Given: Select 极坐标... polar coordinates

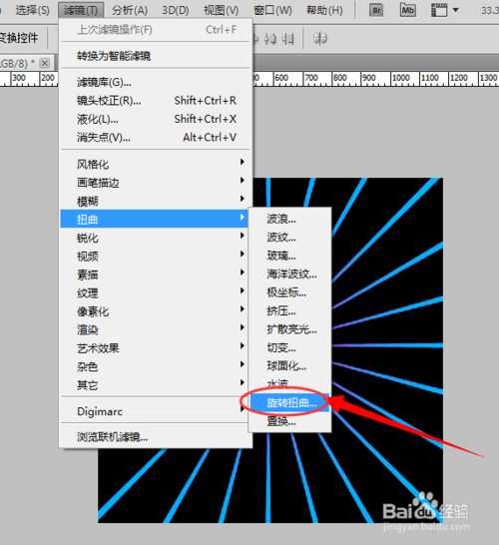Looking at the screenshot, I should coord(289,292).
